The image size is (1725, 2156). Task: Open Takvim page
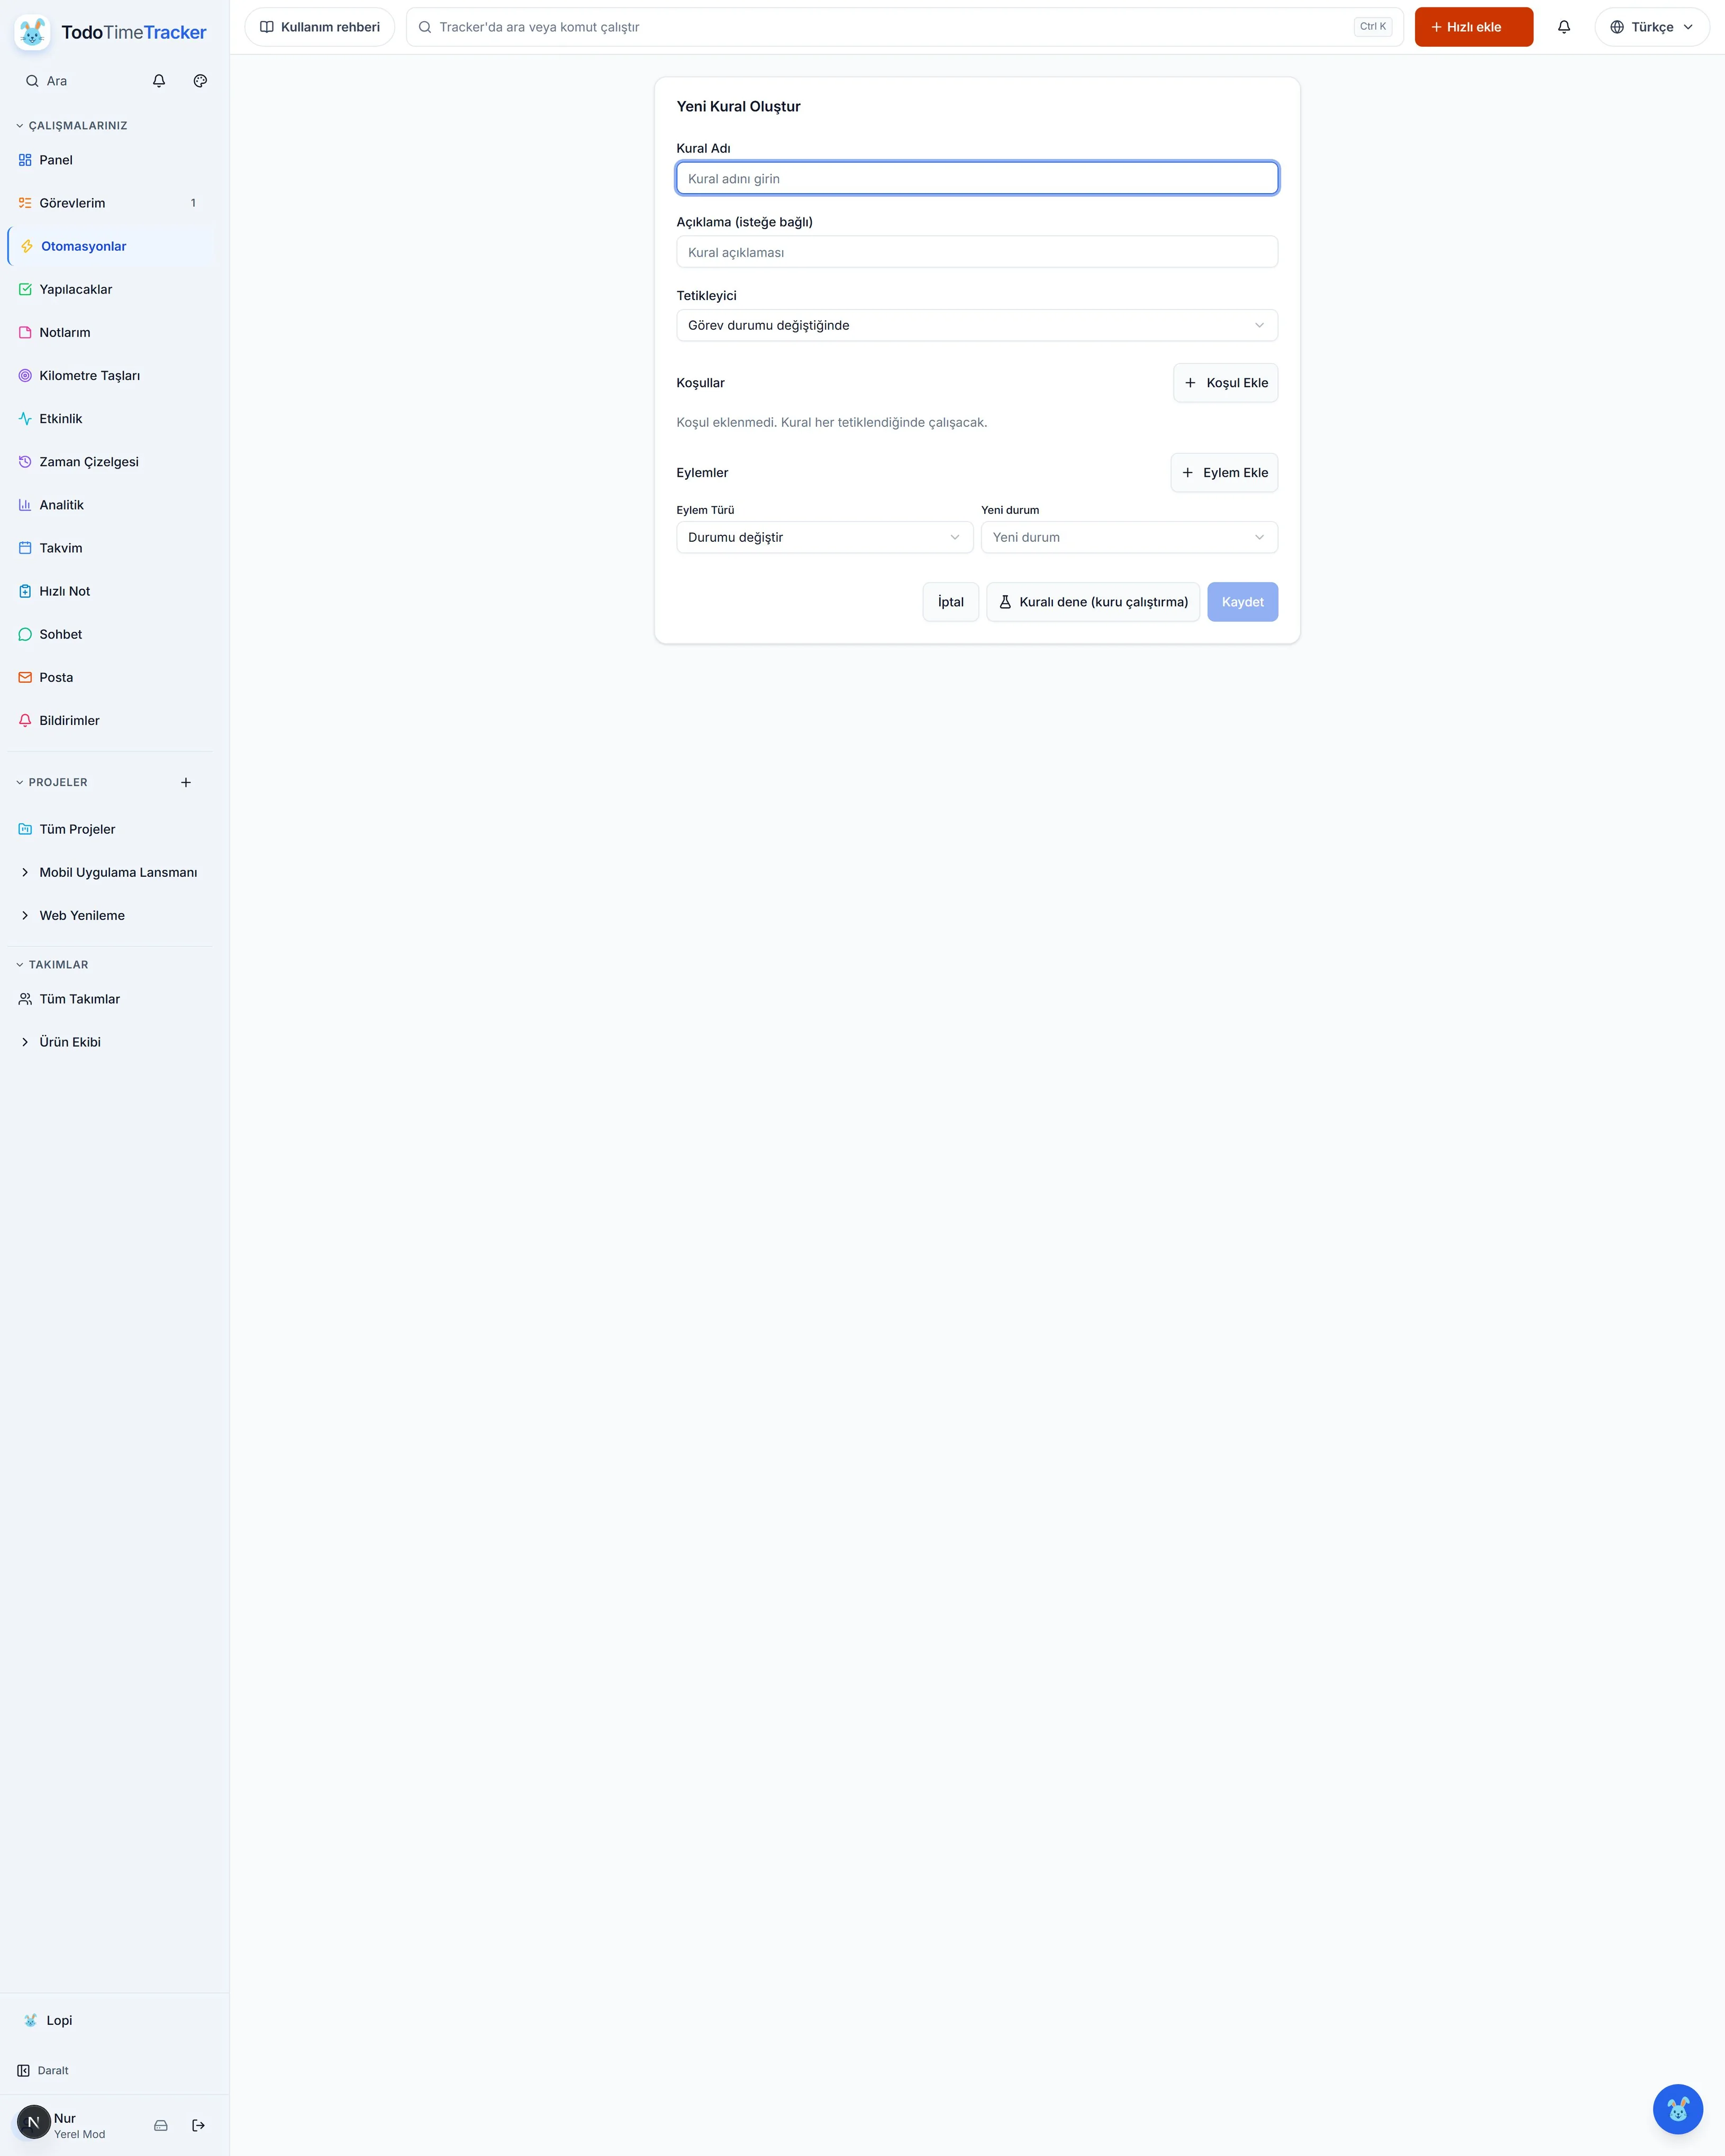[110, 548]
